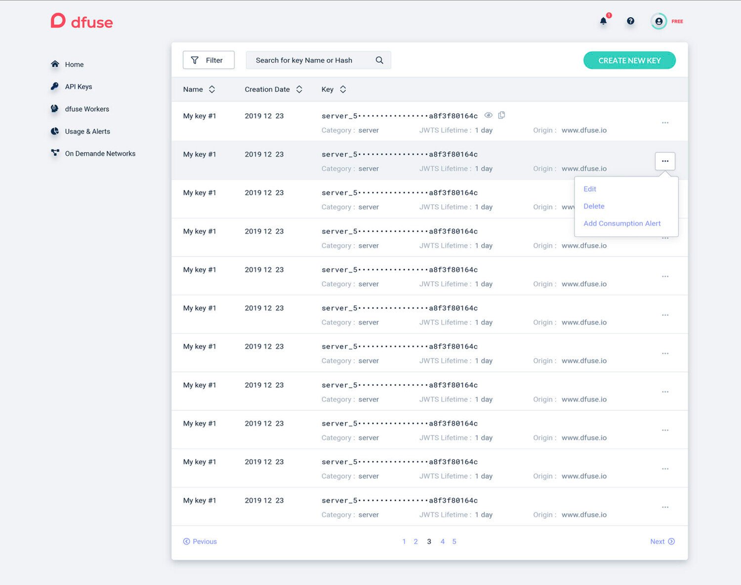The image size is (741, 585).
Task: Open the user account avatar
Action: click(x=659, y=21)
